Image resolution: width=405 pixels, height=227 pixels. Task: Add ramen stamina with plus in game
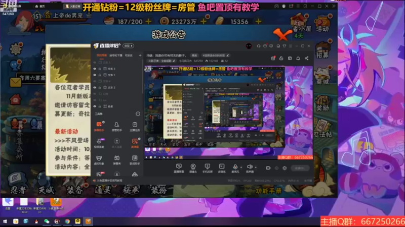pos(148,21)
